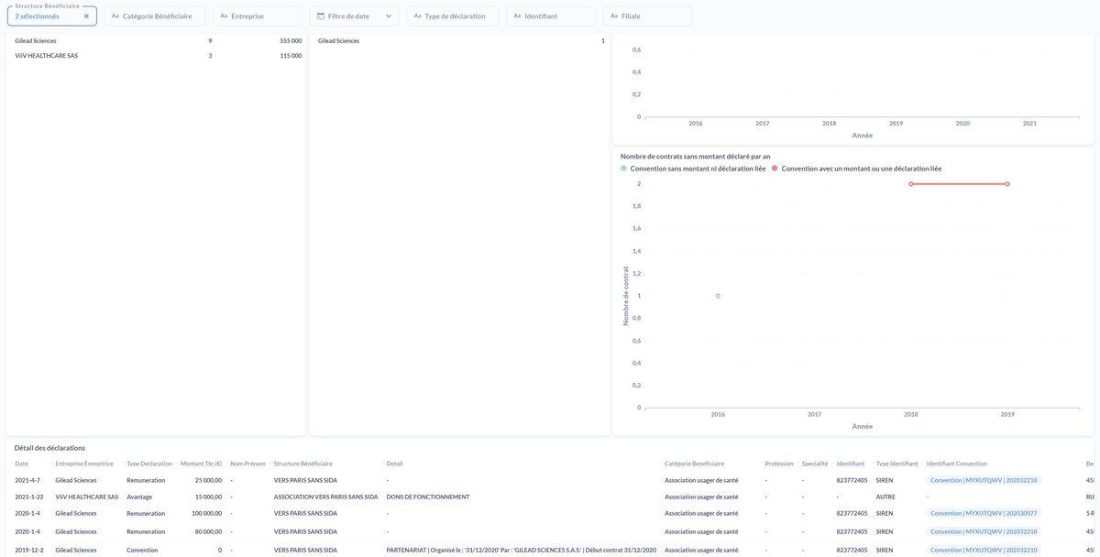This screenshot has height=557, width=1100.
Task: Open the '2 sélectionnés' Structure Bénéficiaire filter
Action: (51, 16)
